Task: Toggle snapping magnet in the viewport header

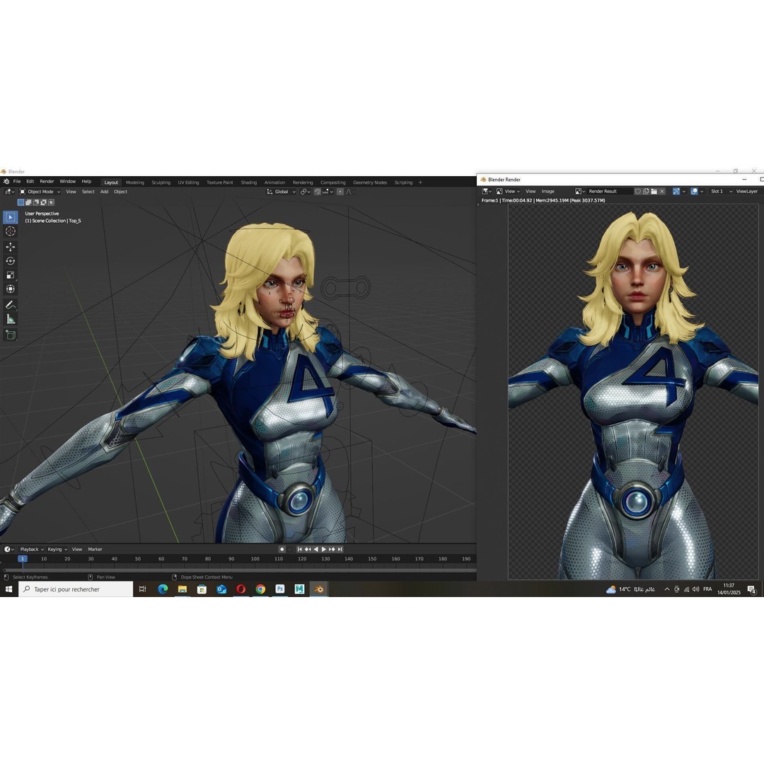Action: point(317,192)
